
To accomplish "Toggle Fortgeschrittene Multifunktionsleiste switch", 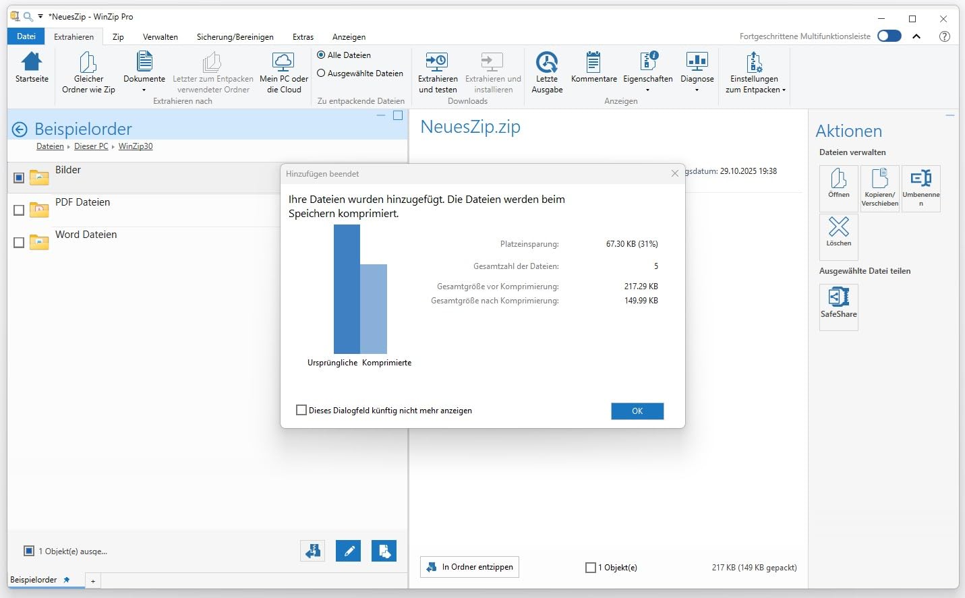I will [889, 36].
